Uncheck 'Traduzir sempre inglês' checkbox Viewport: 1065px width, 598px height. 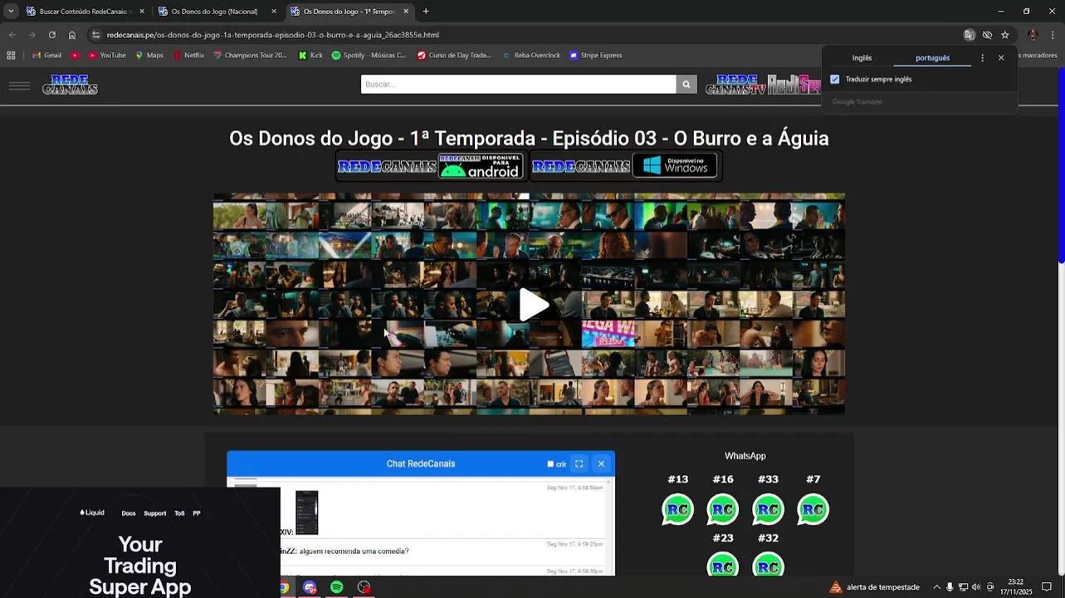point(834,79)
